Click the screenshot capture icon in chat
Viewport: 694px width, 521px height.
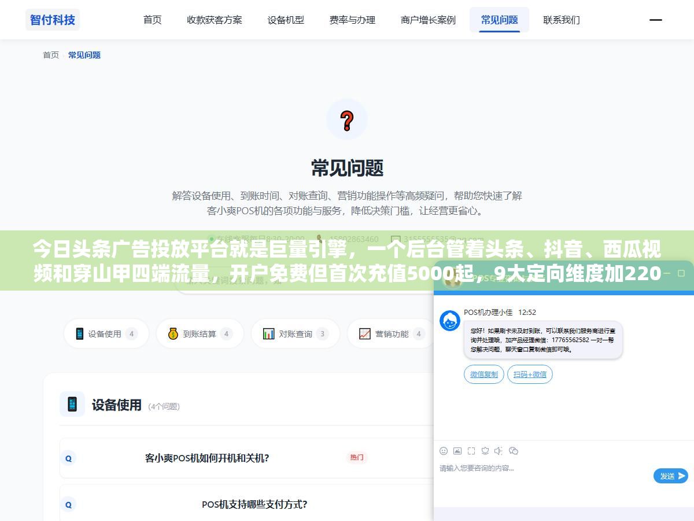(471, 450)
